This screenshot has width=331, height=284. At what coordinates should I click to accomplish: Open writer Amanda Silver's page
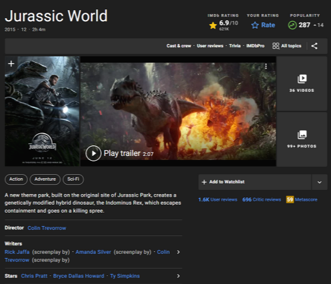pos(93,252)
